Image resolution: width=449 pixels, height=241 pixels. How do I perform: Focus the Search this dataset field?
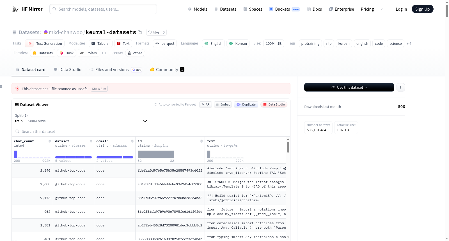coord(151,131)
